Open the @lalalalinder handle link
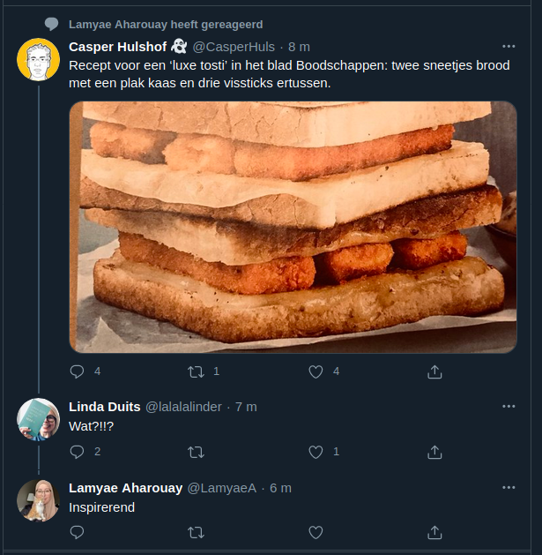This screenshot has height=555, width=542. click(185, 407)
